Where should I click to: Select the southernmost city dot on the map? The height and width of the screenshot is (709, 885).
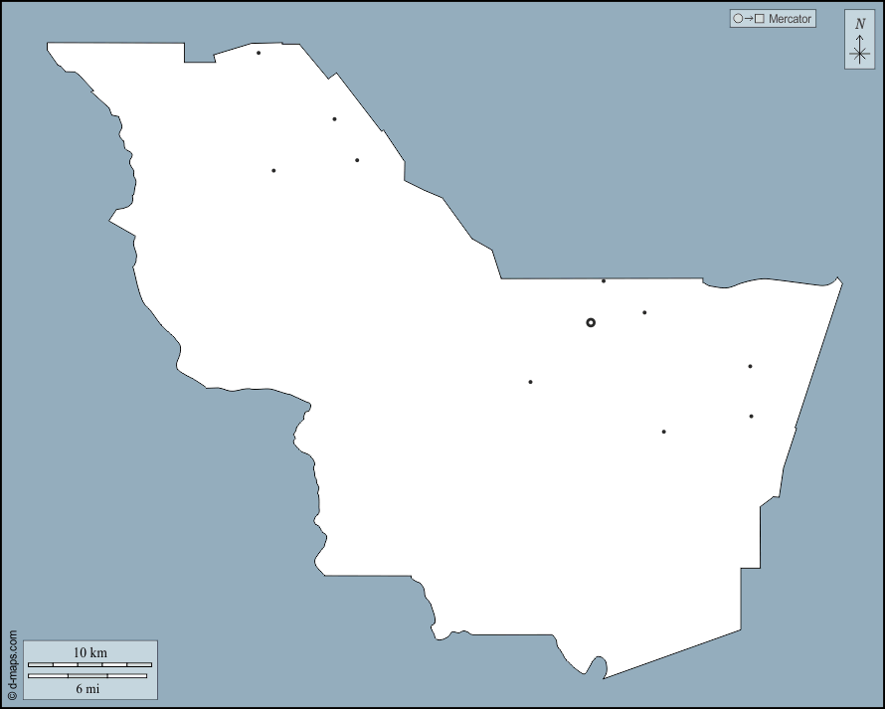[663, 432]
